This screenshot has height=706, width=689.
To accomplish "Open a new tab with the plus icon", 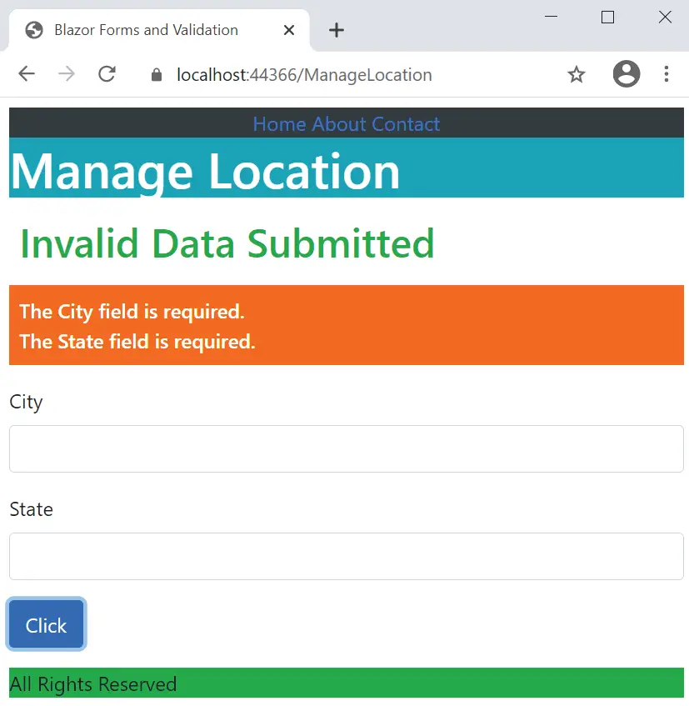I will [x=335, y=30].
